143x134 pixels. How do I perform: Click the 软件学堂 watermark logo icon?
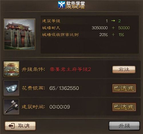pyautogui.click(x=61, y=4)
